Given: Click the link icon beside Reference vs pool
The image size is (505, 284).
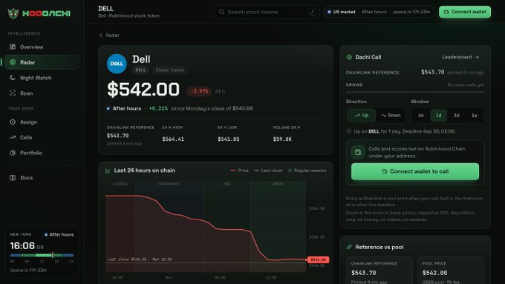Looking at the screenshot, I should point(349,247).
